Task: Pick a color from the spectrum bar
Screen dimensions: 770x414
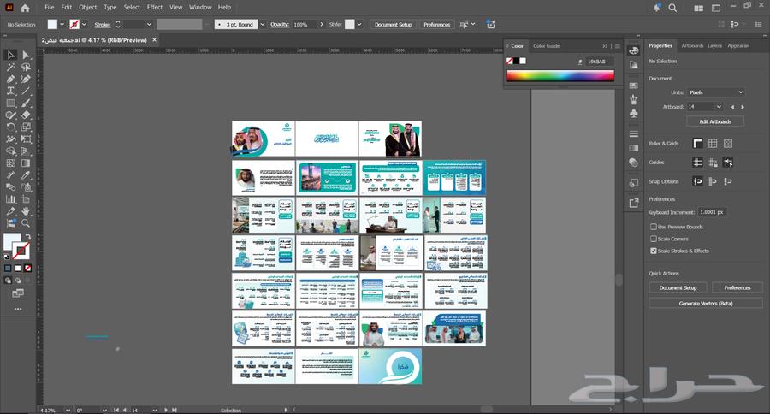Action: point(560,75)
